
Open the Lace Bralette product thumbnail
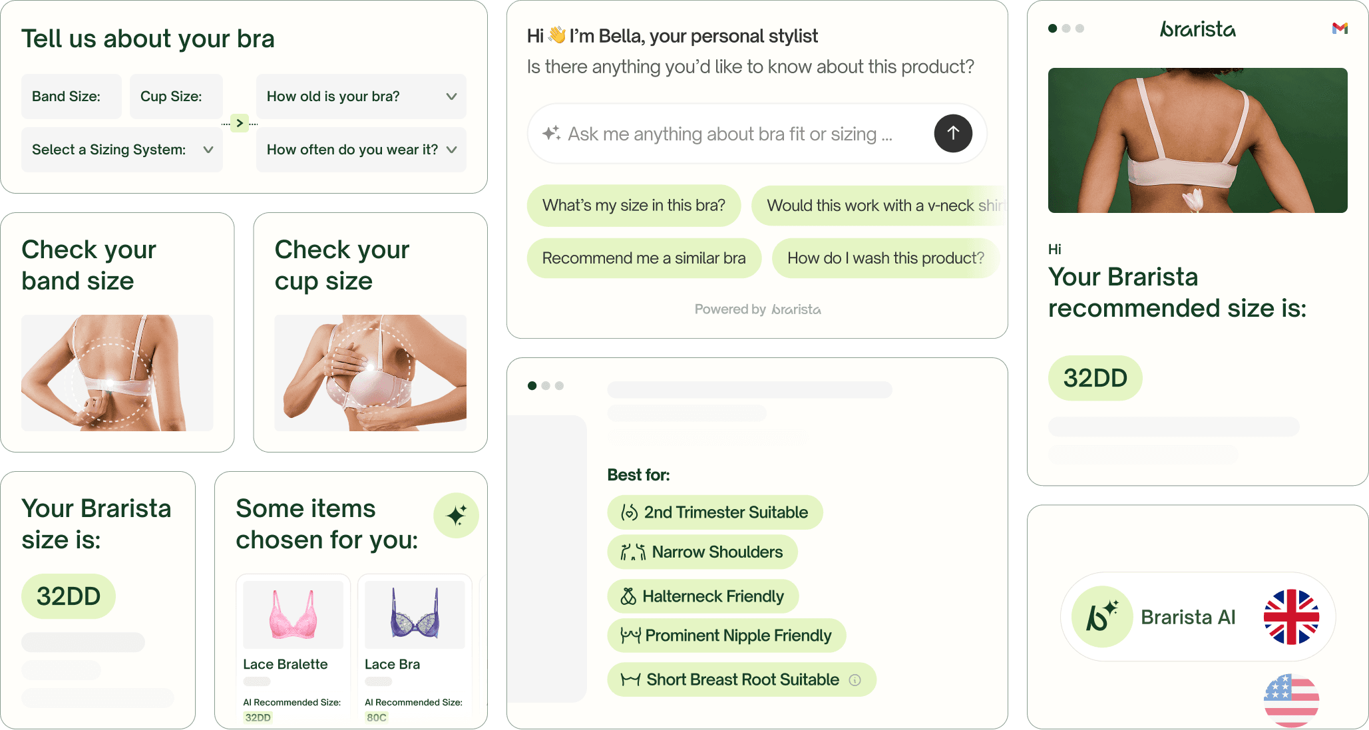(x=293, y=614)
